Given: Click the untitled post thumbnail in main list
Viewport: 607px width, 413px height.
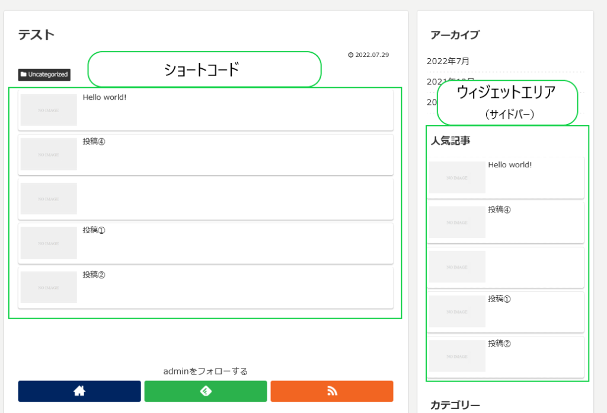Looking at the screenshot, I should (x=49, y=199).
